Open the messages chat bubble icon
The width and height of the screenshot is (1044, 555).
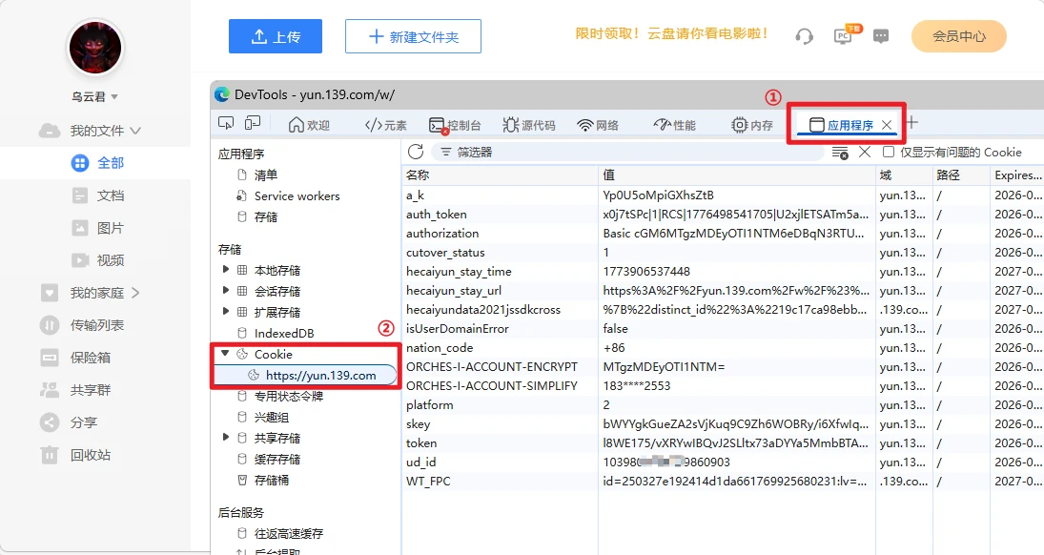point(881,36)
